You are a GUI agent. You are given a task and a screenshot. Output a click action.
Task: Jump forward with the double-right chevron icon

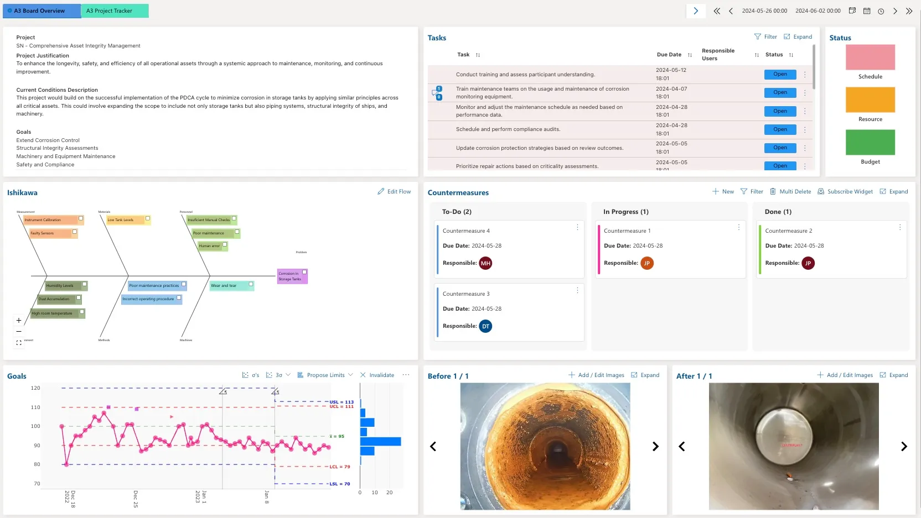[909, 11]
